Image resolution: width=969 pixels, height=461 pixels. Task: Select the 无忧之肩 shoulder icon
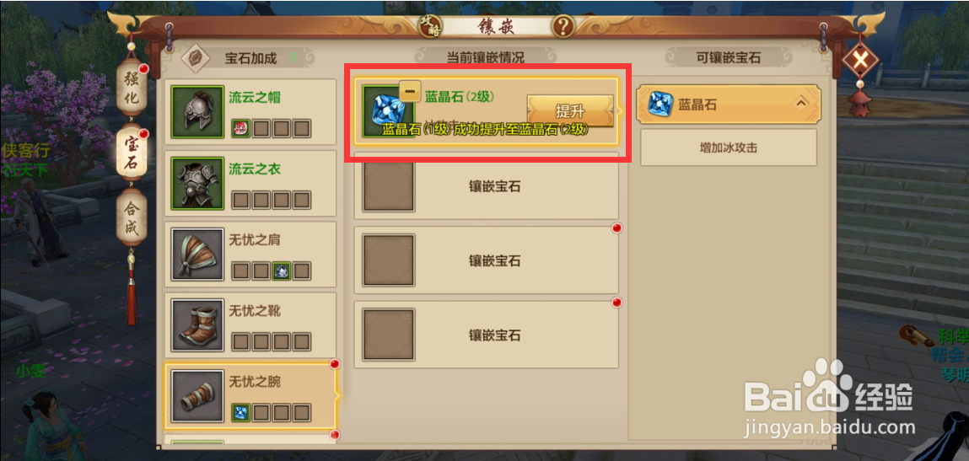pyautogui.click(x=197, y=255)
